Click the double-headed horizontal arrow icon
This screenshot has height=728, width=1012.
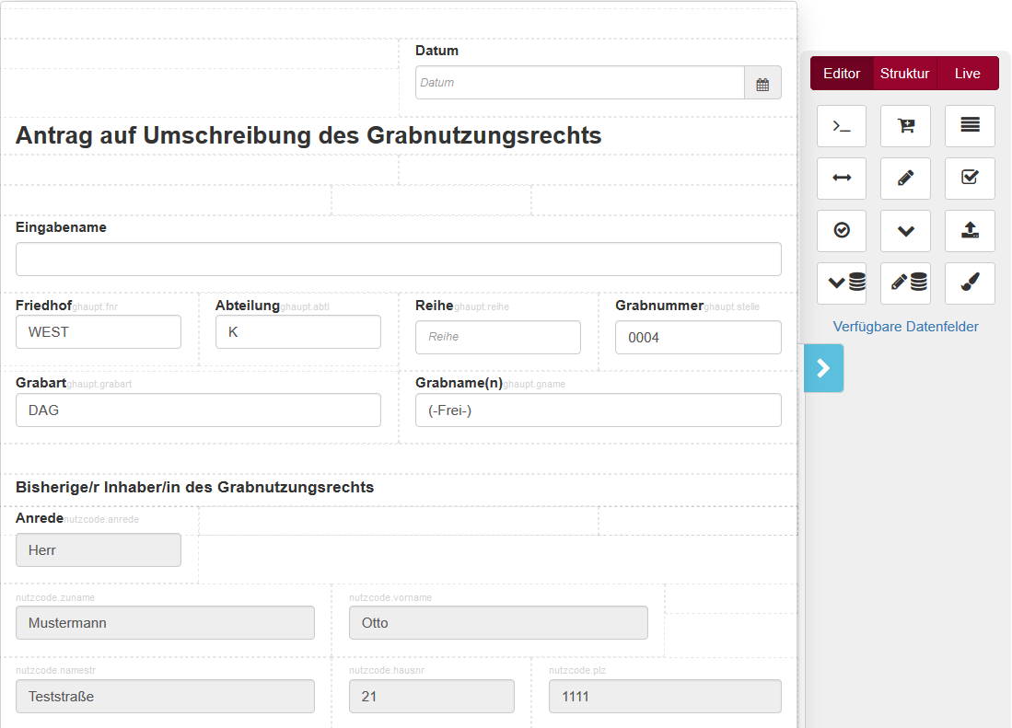[842, 179]
